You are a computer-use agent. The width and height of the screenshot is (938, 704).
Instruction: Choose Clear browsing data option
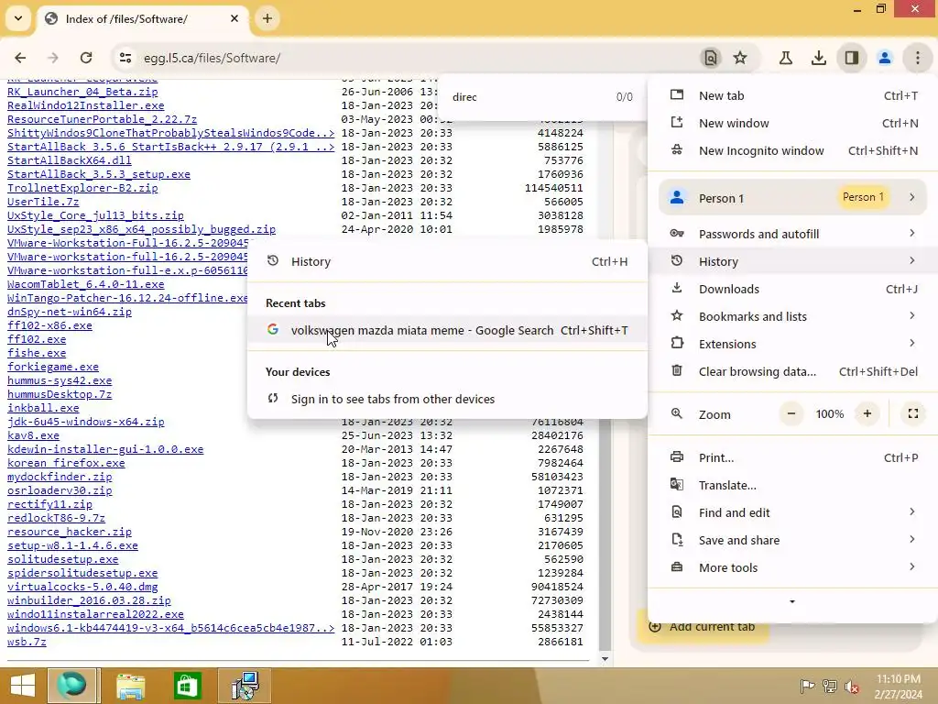coord(792,371)
